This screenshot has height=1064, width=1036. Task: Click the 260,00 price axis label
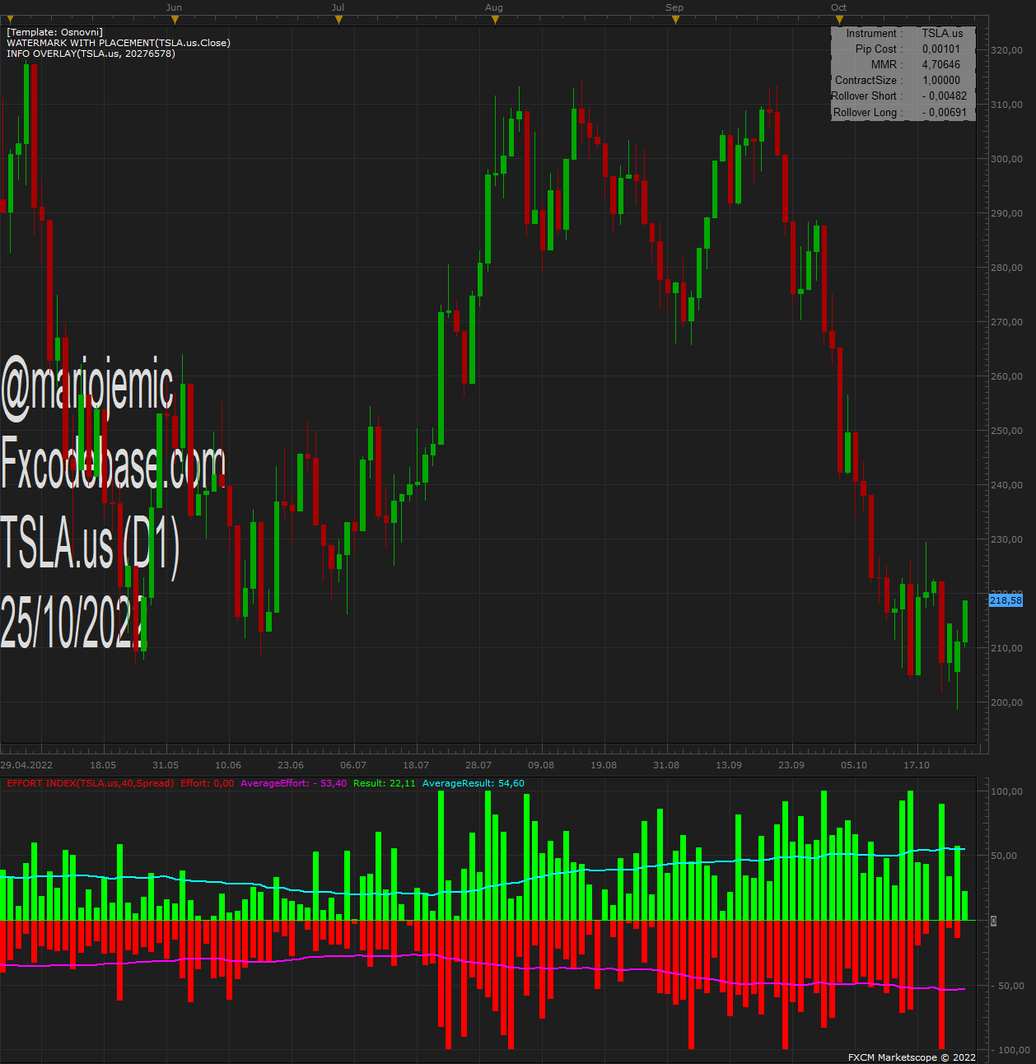pyautogui.click(x=1006, y=376)
